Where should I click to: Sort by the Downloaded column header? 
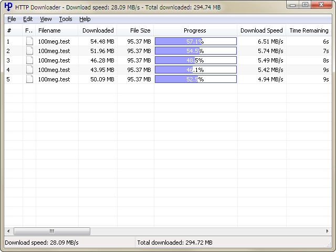coord(98,30)
